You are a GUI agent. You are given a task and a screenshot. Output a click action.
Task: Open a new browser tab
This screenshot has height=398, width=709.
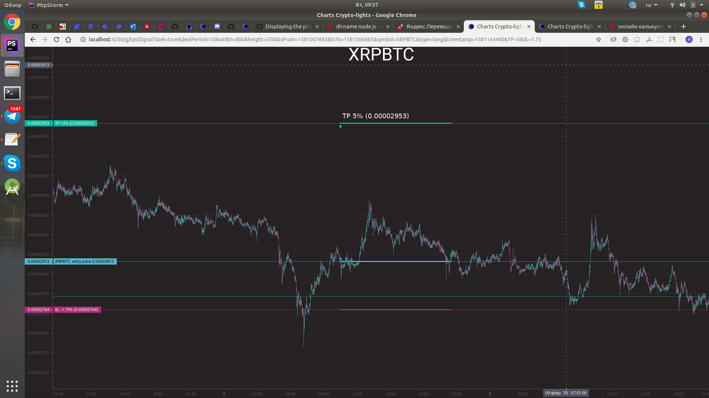click(x=683, y=27)
